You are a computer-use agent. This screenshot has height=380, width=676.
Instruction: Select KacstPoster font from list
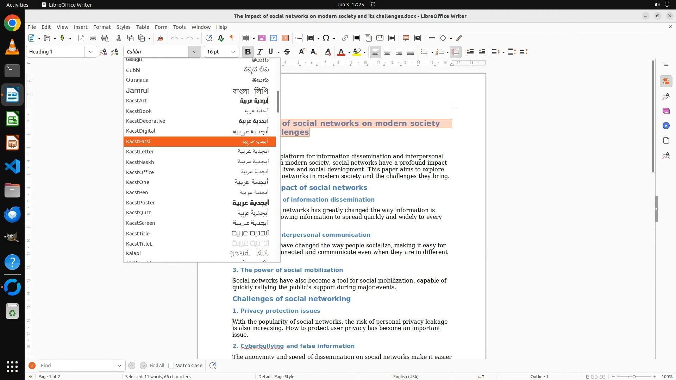tap(140, 203)
